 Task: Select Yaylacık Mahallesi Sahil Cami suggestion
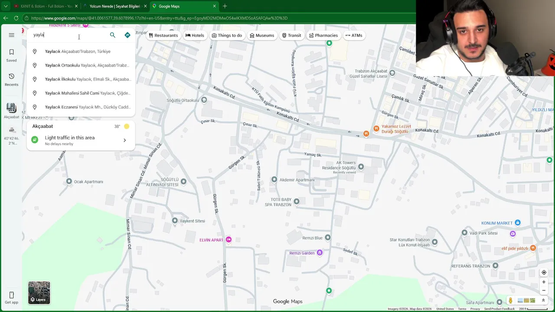[81, 93]
